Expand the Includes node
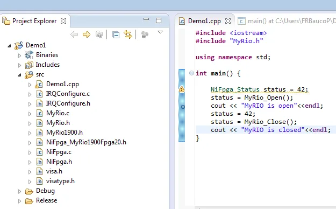The height and width of the screenshot is (209, 336). pos(19,65)
